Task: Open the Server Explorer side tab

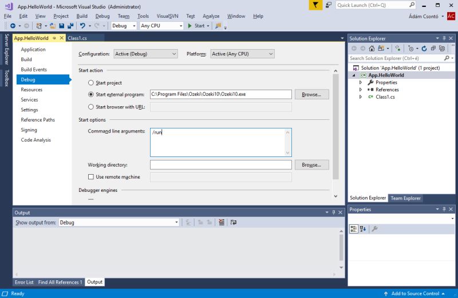Action: [6, 49]
